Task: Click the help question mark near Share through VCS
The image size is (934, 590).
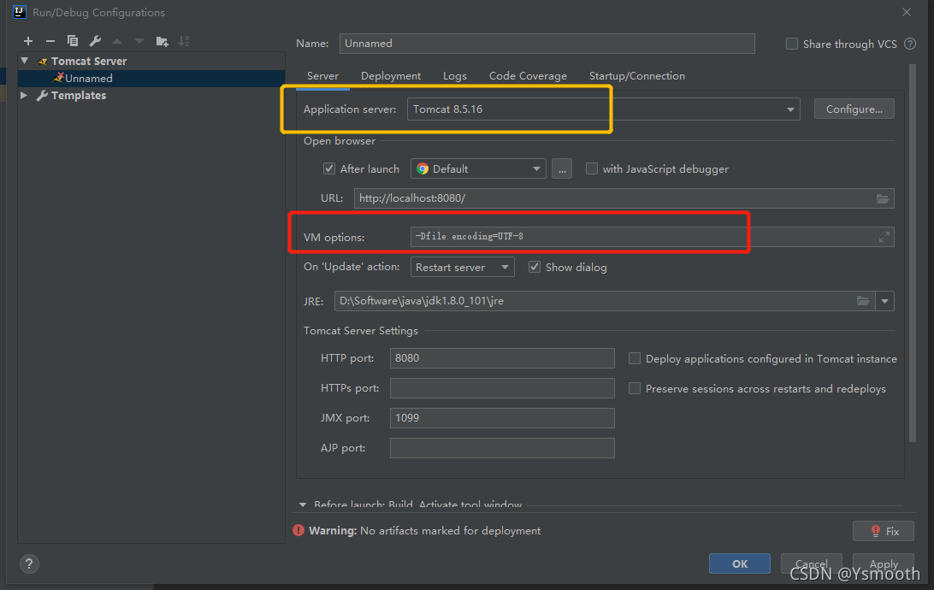Action: (910, 44)
